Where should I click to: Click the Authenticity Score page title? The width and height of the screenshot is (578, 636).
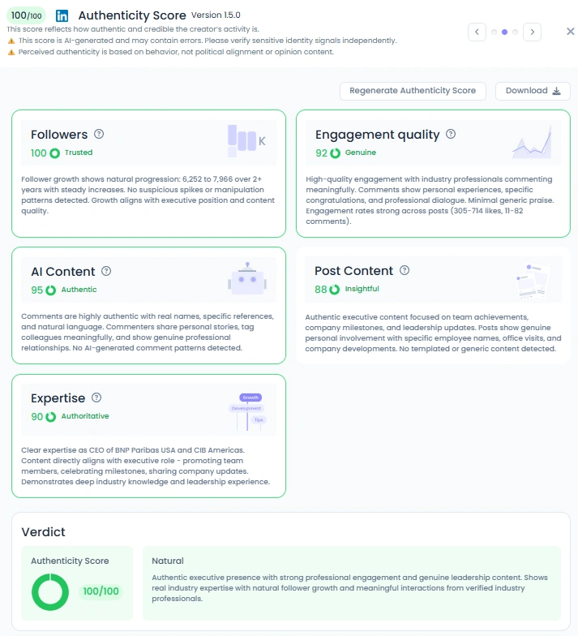coord(132,15)
